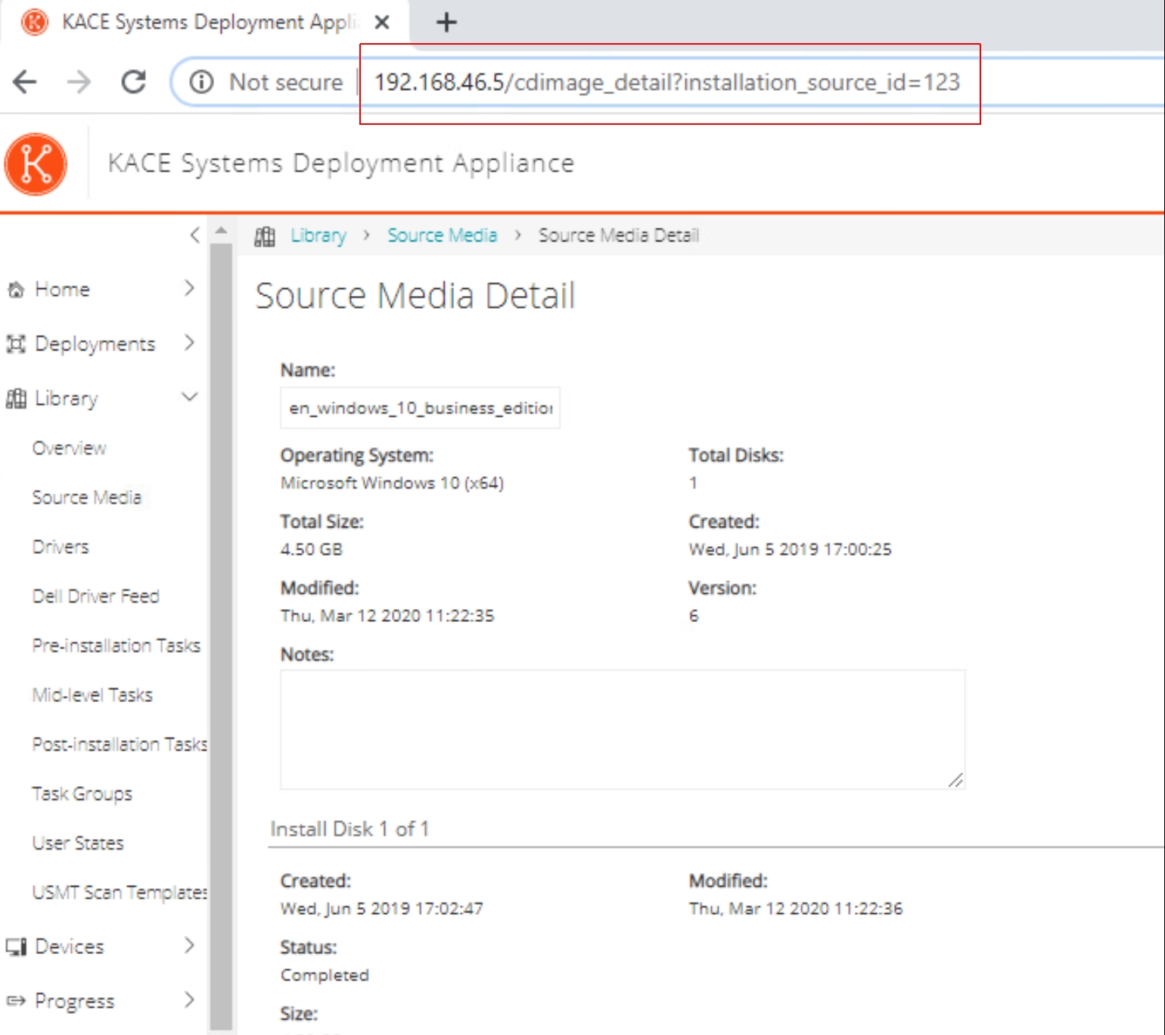
Task: Expand the Devices menu chevron
Action: pos(189,945)
